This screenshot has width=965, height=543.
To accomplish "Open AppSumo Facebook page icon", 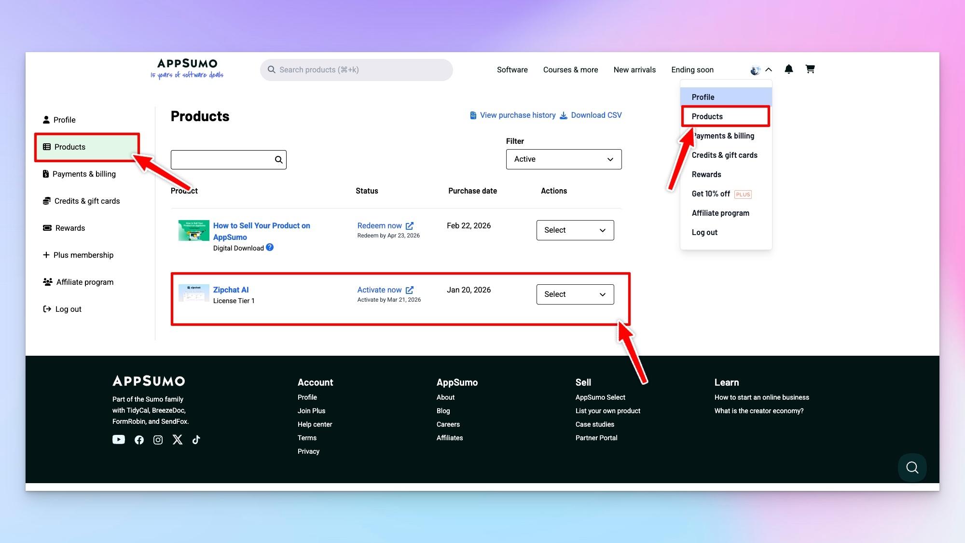I will 139,440.
